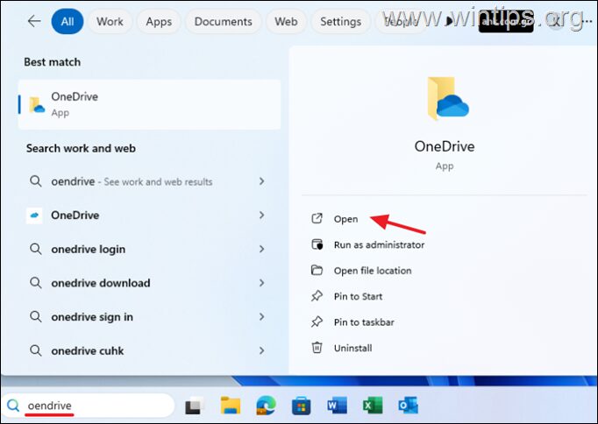This screenshot has width=598, height=424.
Task: Switch to the Apps filter tab
Action: pyautogui.click(x=159, y=21)
